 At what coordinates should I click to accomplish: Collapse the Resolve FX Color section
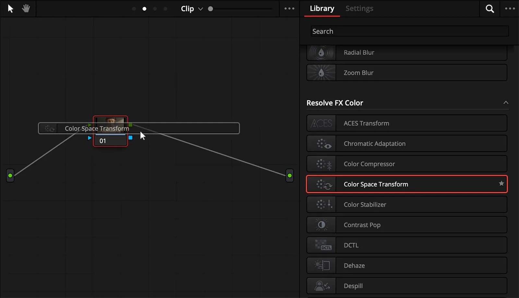tap(506, 103)
